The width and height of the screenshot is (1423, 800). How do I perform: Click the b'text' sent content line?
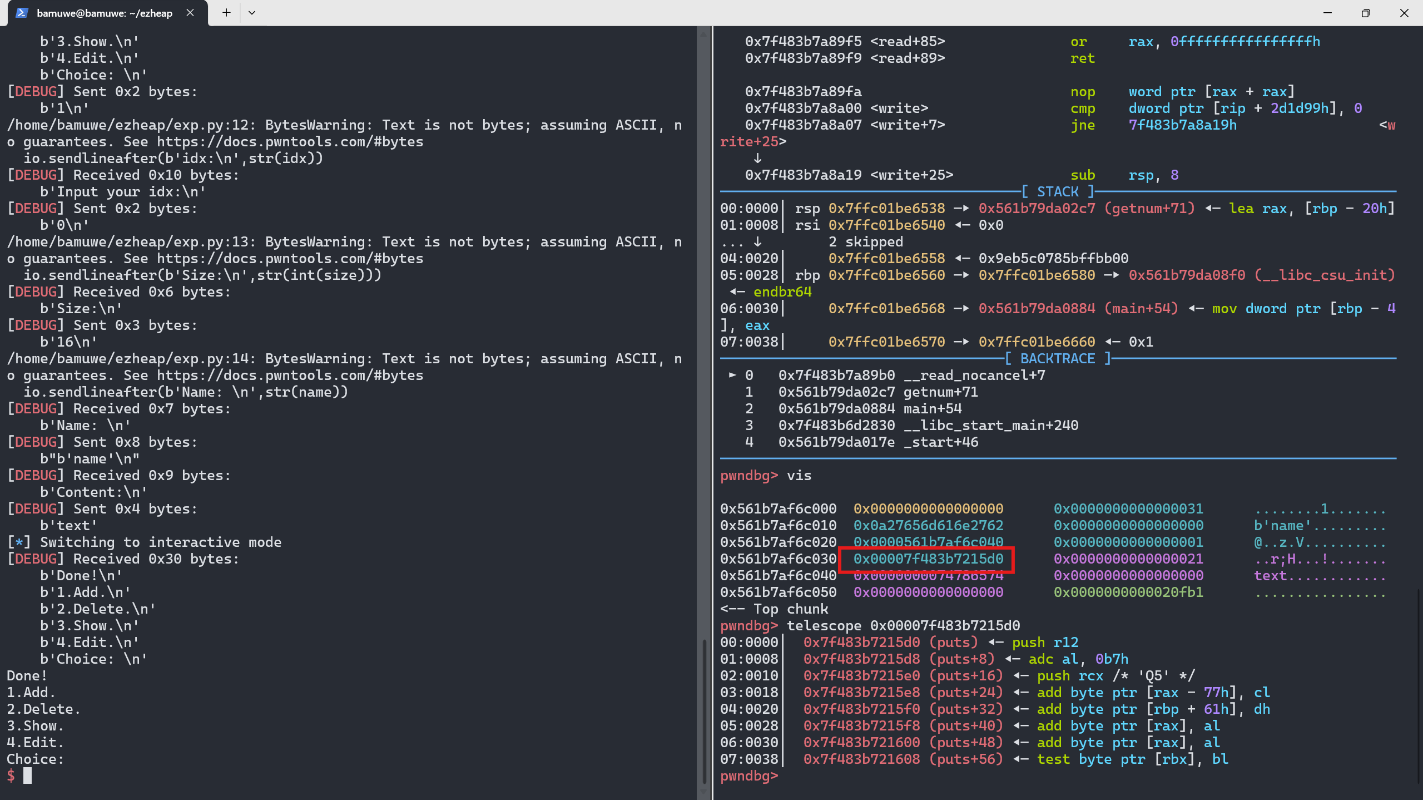(x=68, y=526)
